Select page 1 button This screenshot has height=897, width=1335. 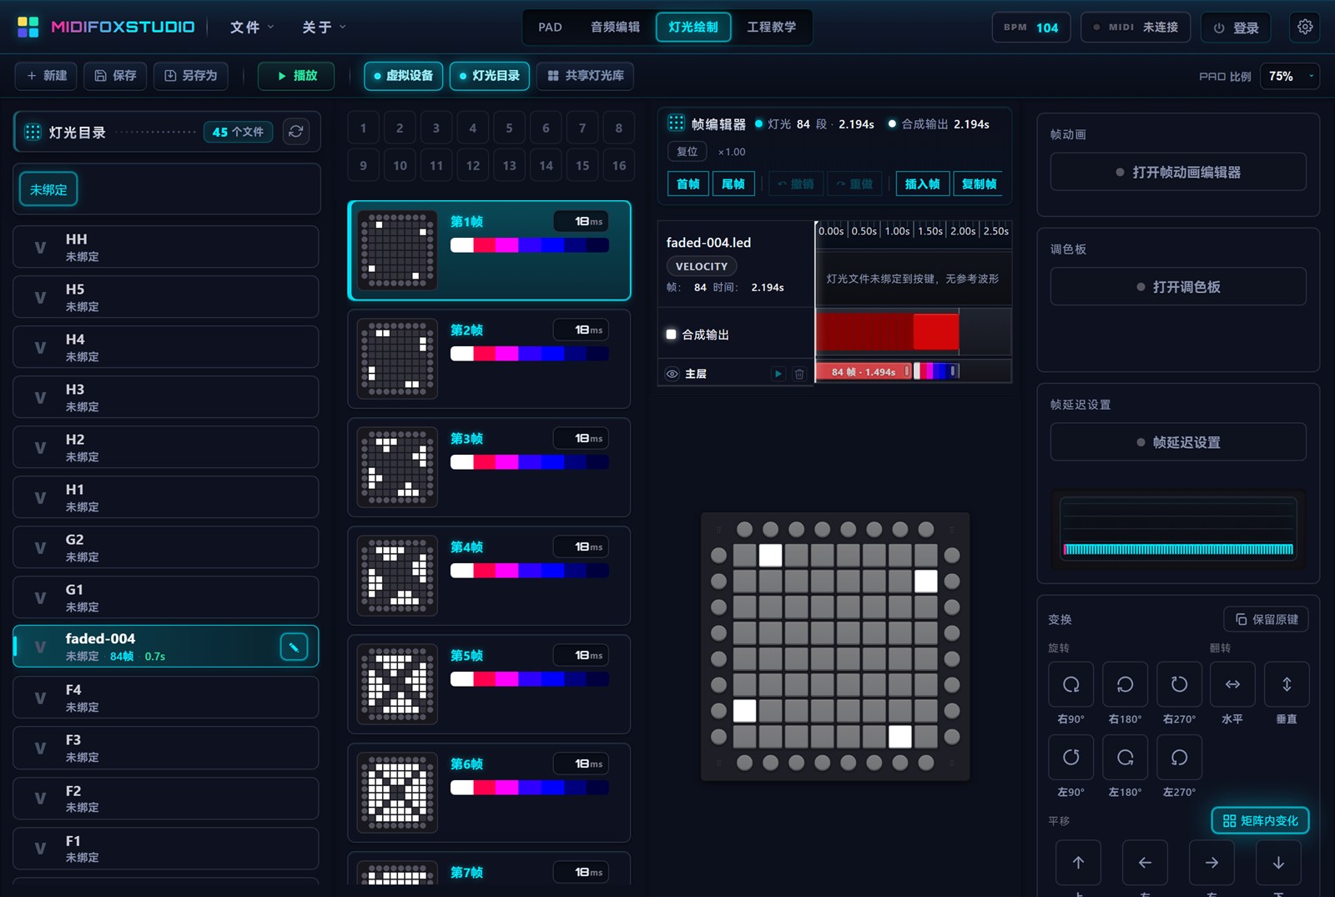(363, 128)
